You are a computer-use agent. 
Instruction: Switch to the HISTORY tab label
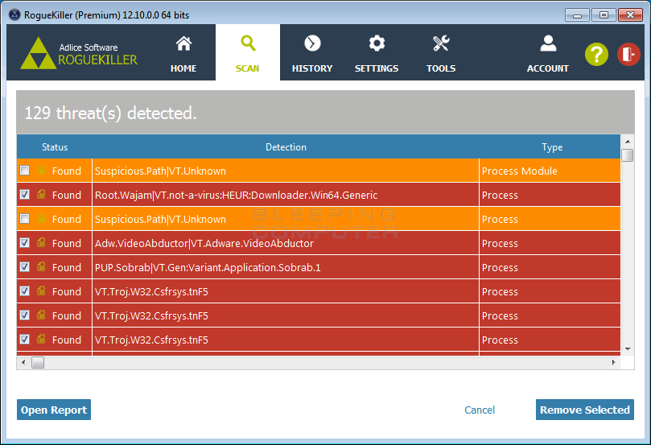312,68
